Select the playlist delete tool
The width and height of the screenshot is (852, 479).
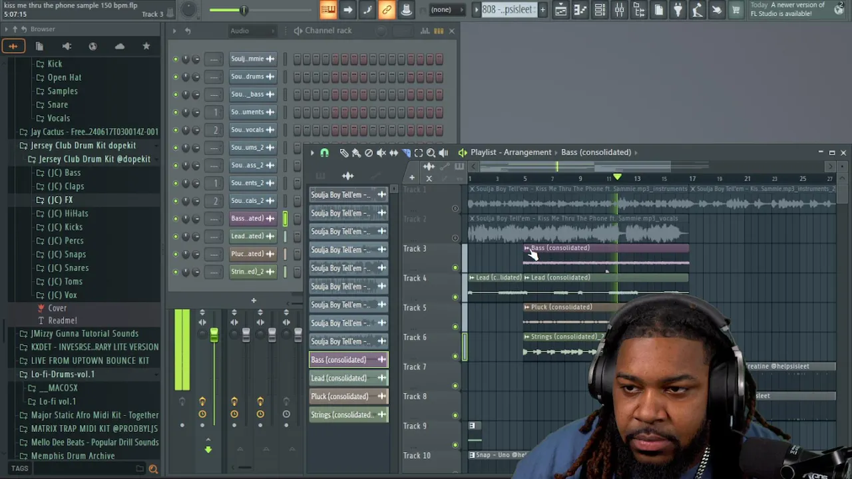369,152
